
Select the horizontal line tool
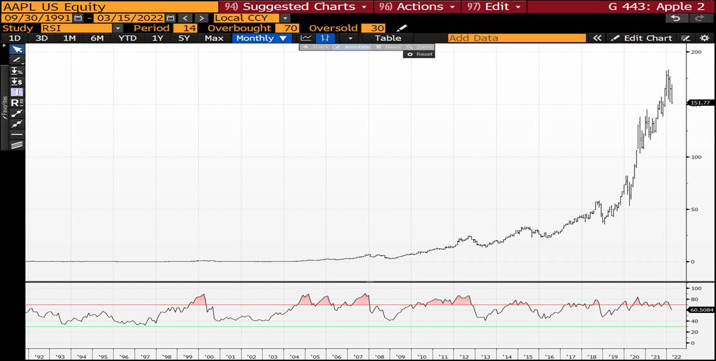coord(17,135)
